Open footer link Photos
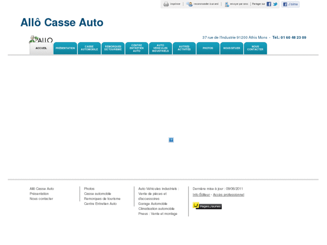This screenshot has height=245, width=327. point(89,189)
